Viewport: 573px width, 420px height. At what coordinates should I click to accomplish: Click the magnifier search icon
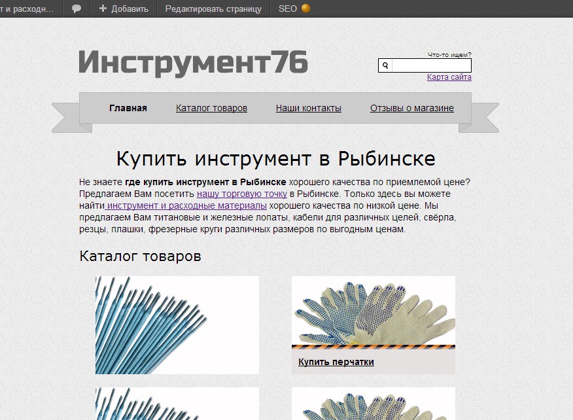[x=385, y=66]
